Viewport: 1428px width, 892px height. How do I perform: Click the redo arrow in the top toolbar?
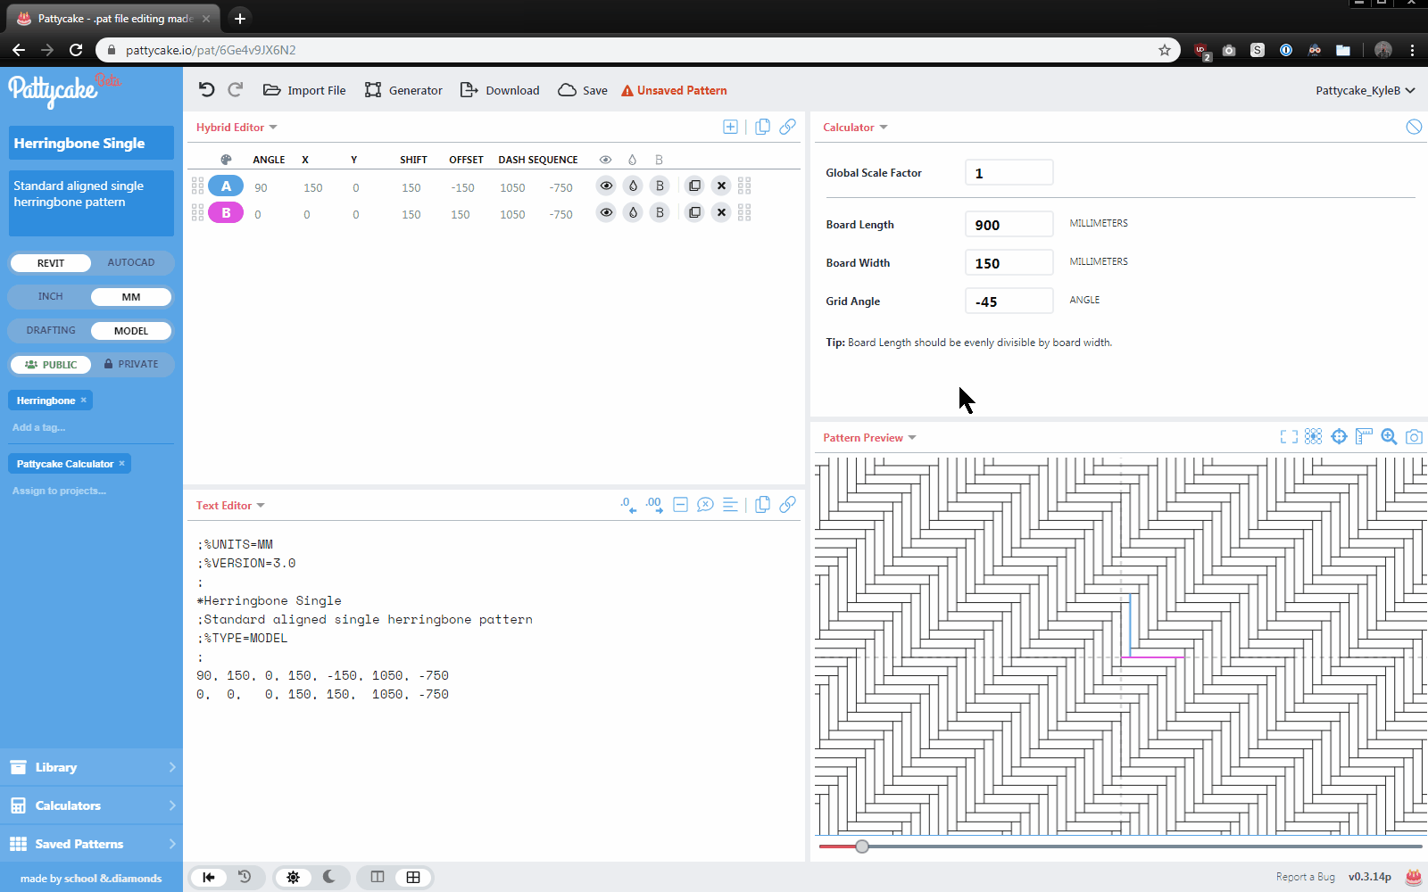(x=236, y=89)
